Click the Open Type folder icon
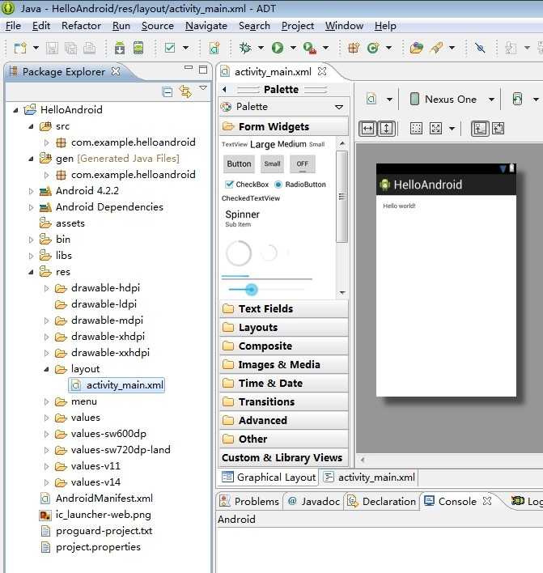543x573 pixels. click(416, 48)
